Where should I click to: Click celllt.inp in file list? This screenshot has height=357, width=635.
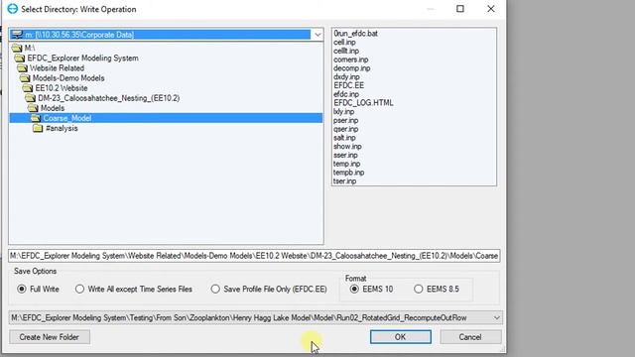point(346,51)
